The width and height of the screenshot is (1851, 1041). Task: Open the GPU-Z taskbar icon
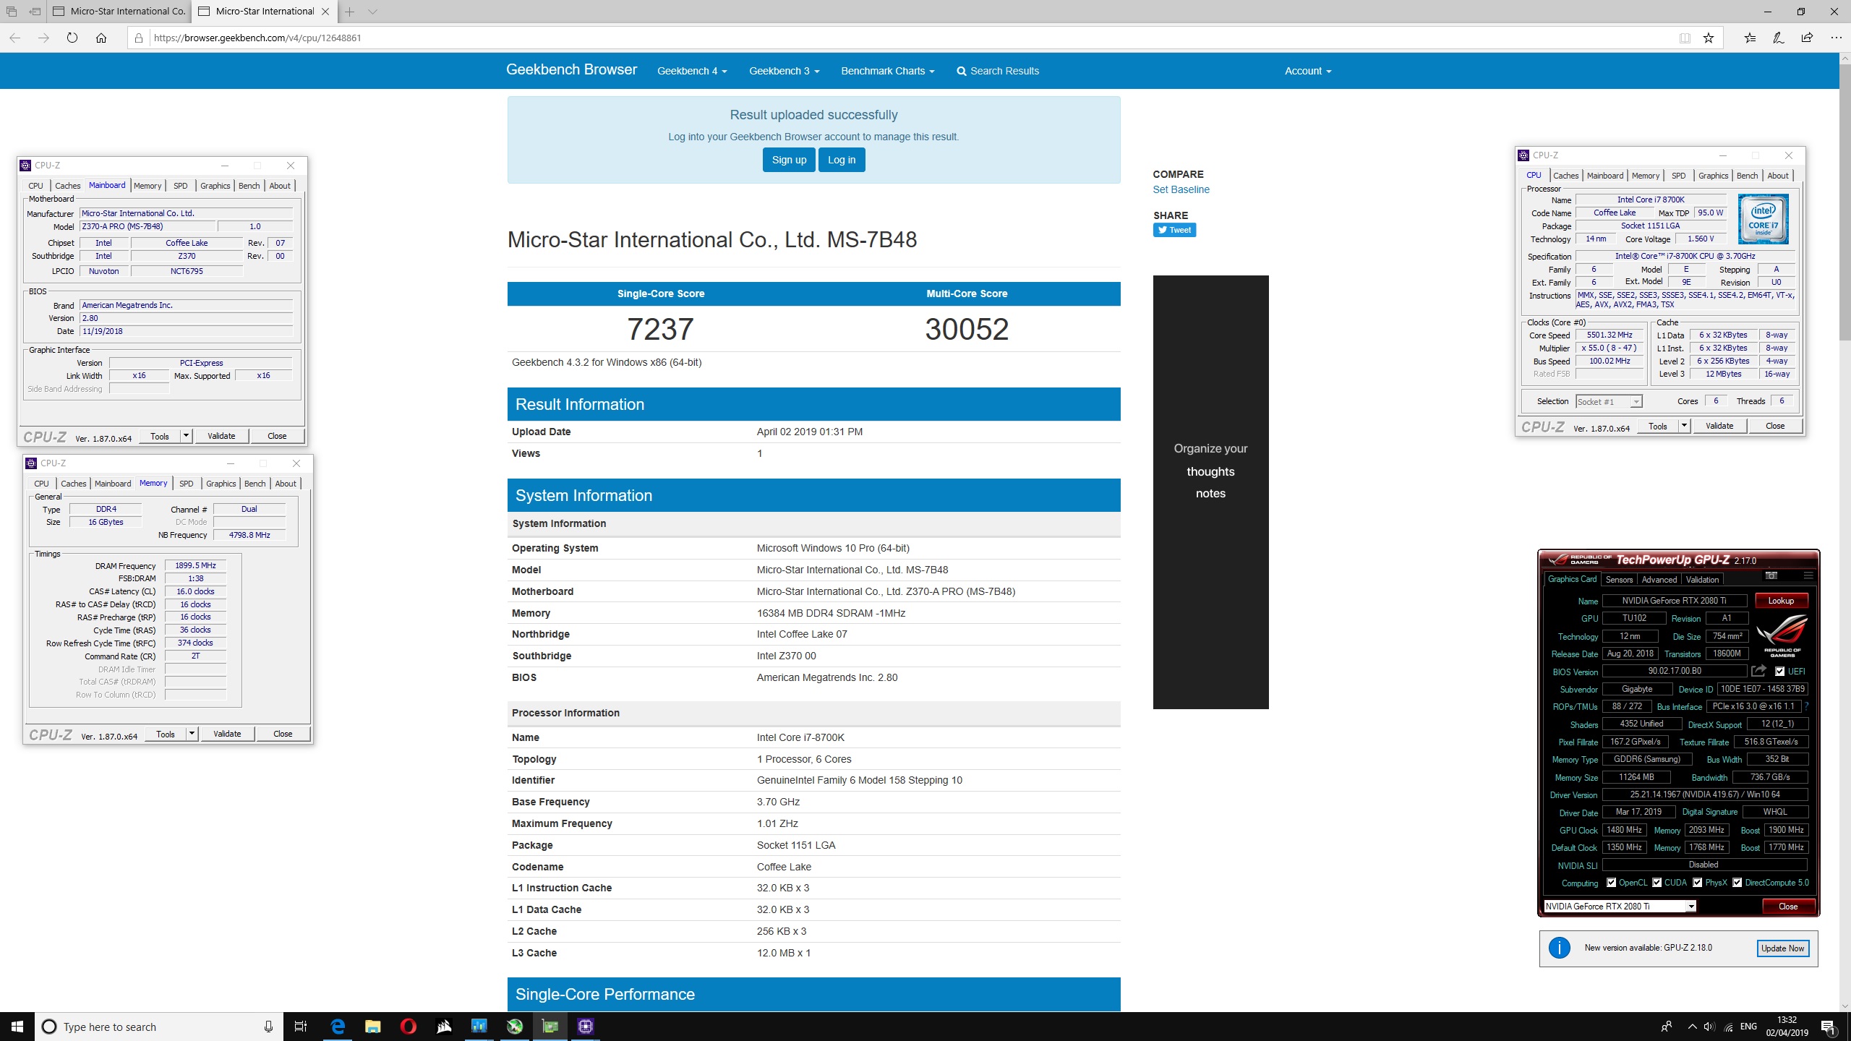550,1027
